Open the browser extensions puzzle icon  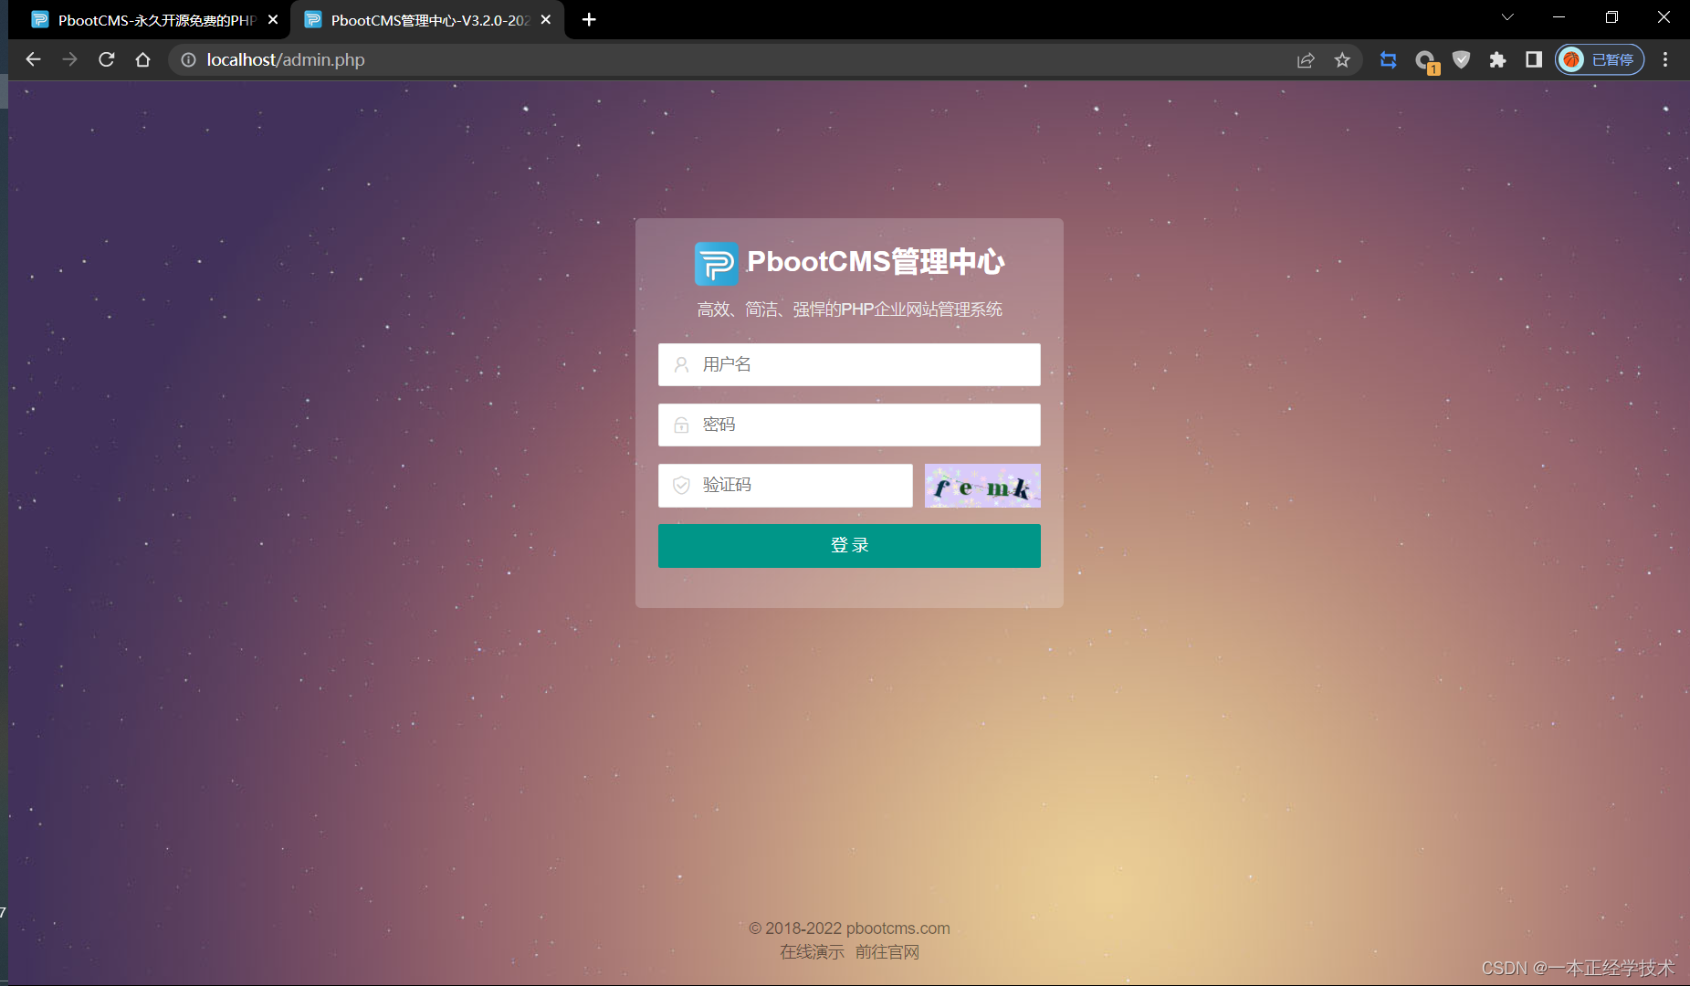click(1496, 59)
